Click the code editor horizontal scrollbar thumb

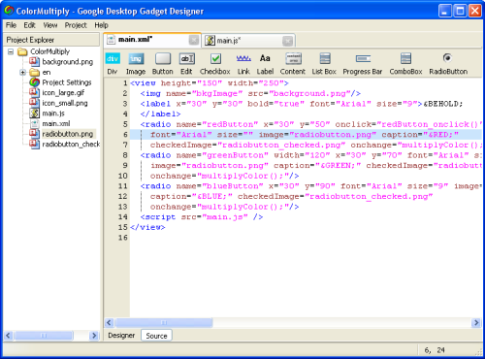[x=164, y=322]
